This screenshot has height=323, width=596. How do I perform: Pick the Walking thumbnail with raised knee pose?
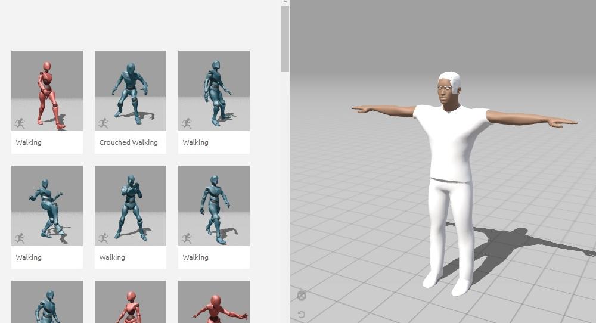click(47, 206)
